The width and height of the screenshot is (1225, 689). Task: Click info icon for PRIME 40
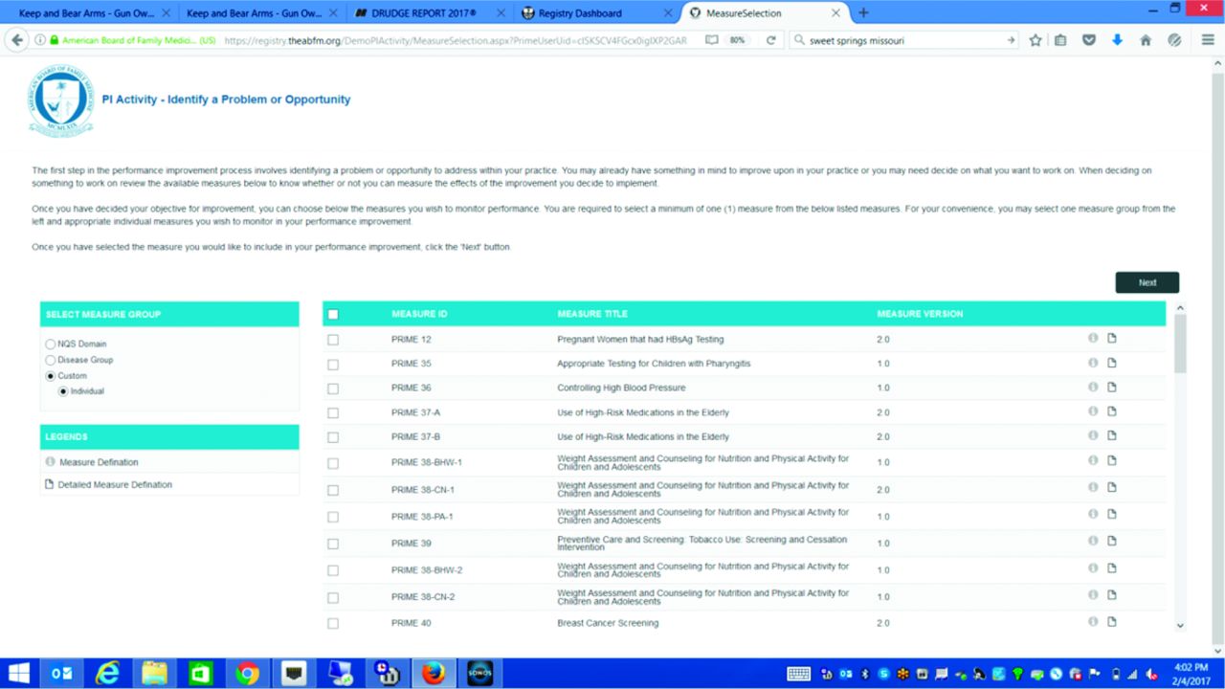click(x=1093, y=622)
